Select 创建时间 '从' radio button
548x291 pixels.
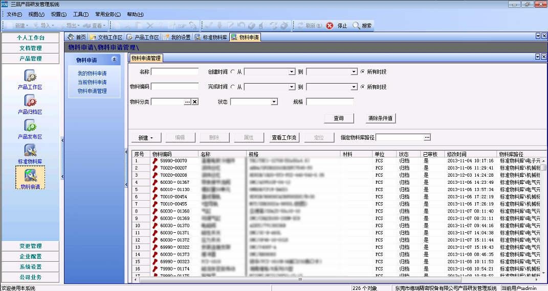tap(233, 72)
